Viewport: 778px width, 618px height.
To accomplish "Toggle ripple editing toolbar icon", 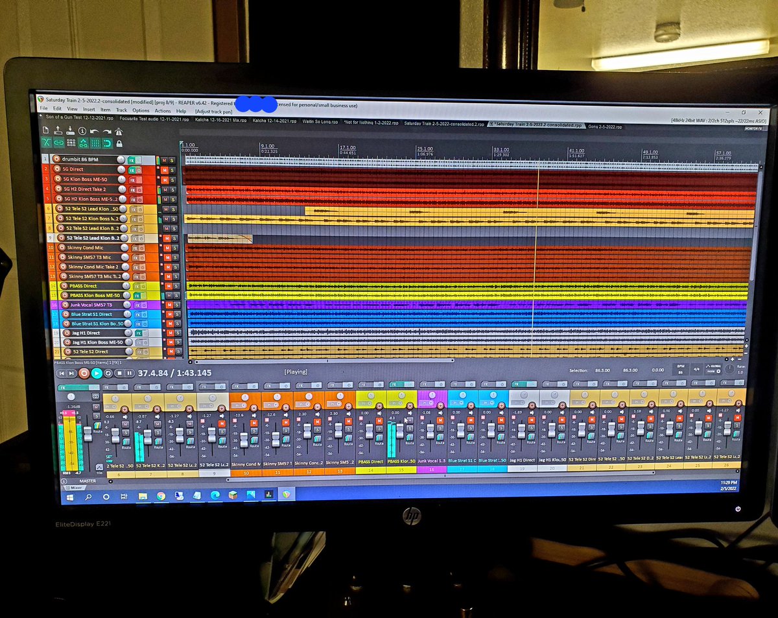I will [x=71, y=143].
